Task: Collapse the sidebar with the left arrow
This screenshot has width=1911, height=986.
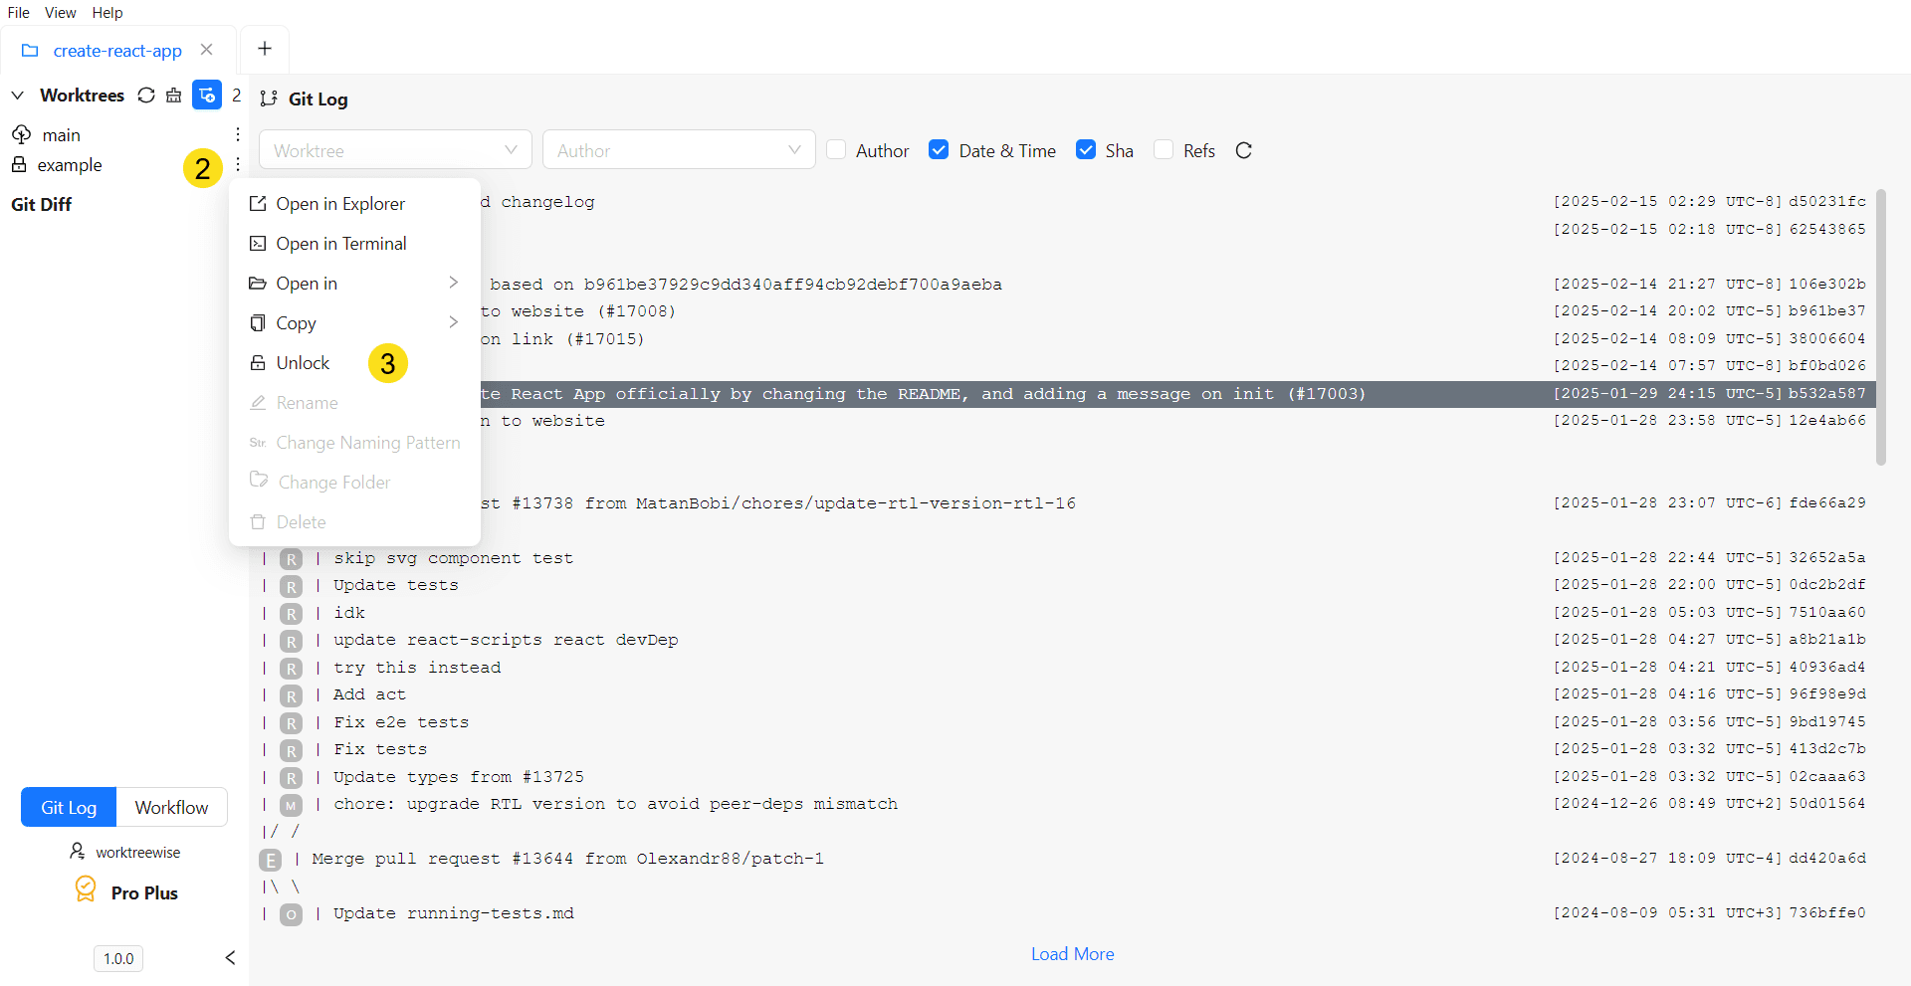Action: click(x=230, y=957)
